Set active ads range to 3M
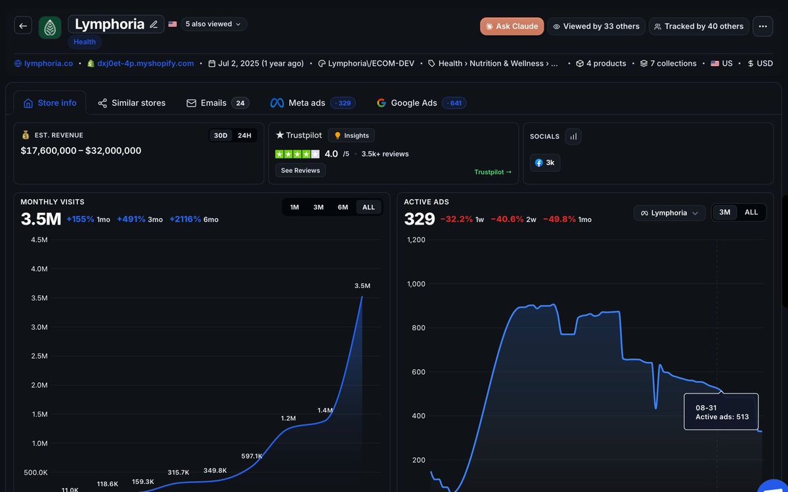 pos(725,212)
